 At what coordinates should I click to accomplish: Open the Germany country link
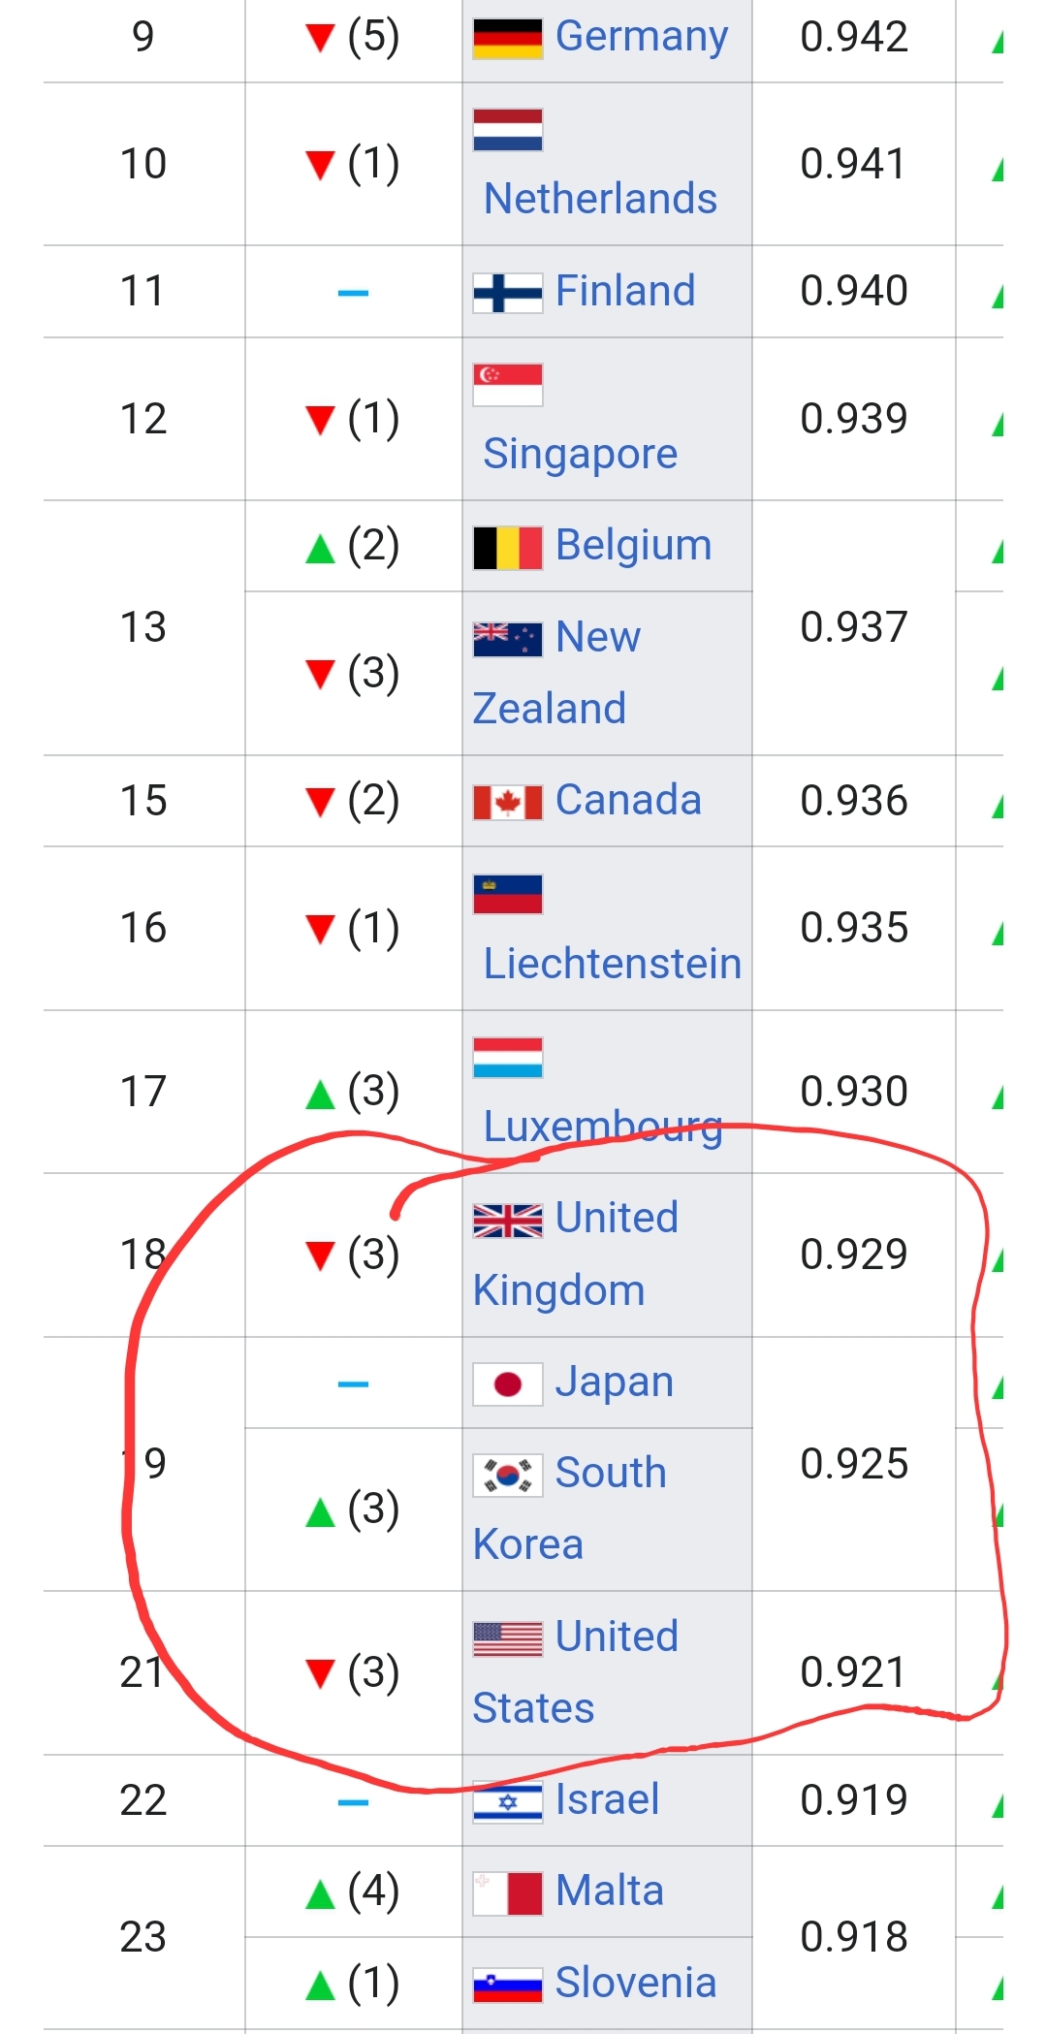tap(641, 37)
